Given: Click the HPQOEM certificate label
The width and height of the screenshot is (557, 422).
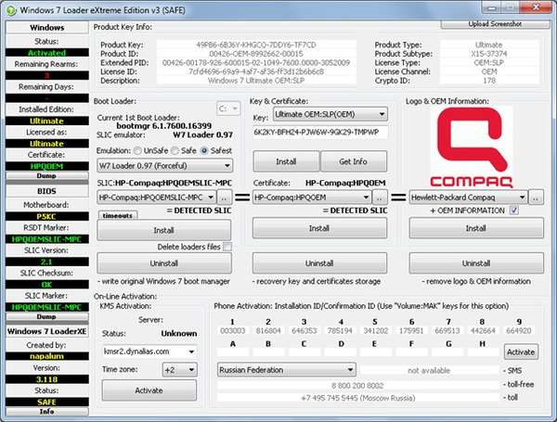Looking at the screenshot, I should [47, 166].
